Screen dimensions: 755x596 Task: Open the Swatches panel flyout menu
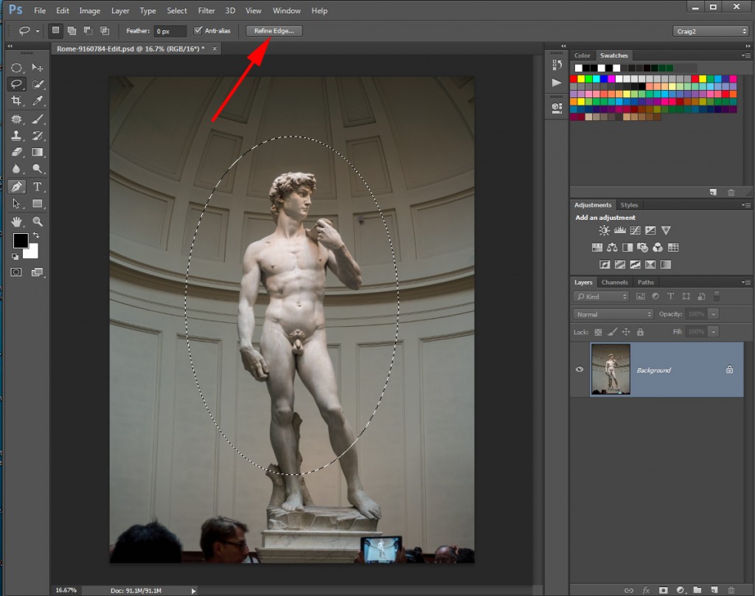tap(746, 56)
